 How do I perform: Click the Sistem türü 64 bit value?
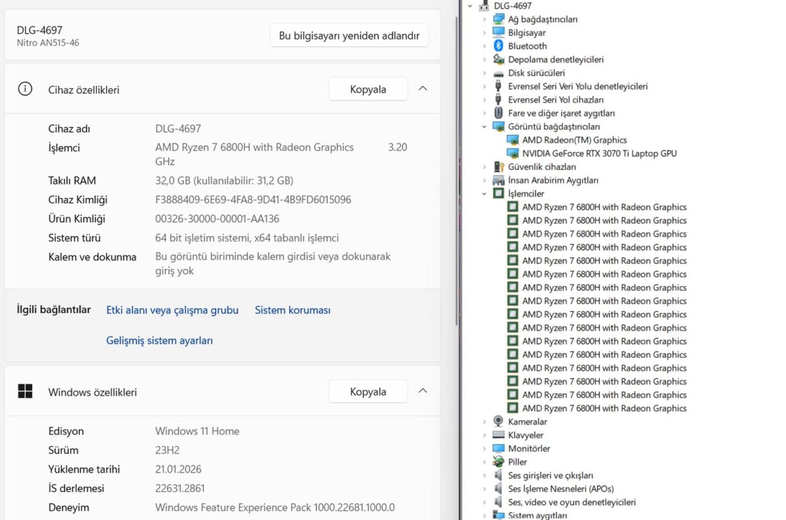(x=247, y=237)
